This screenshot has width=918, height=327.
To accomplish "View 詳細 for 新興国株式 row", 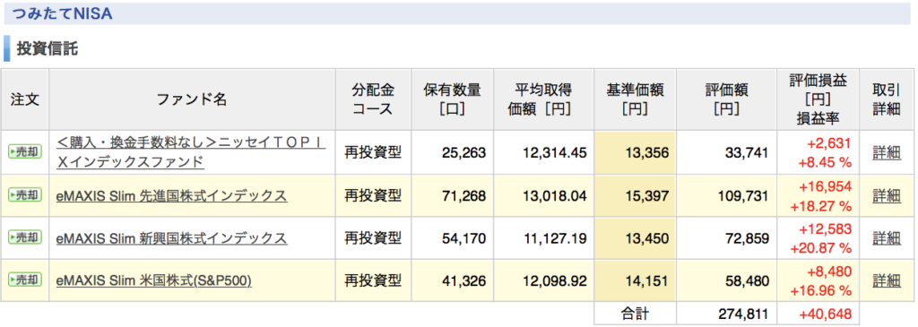I will (887, 238).
